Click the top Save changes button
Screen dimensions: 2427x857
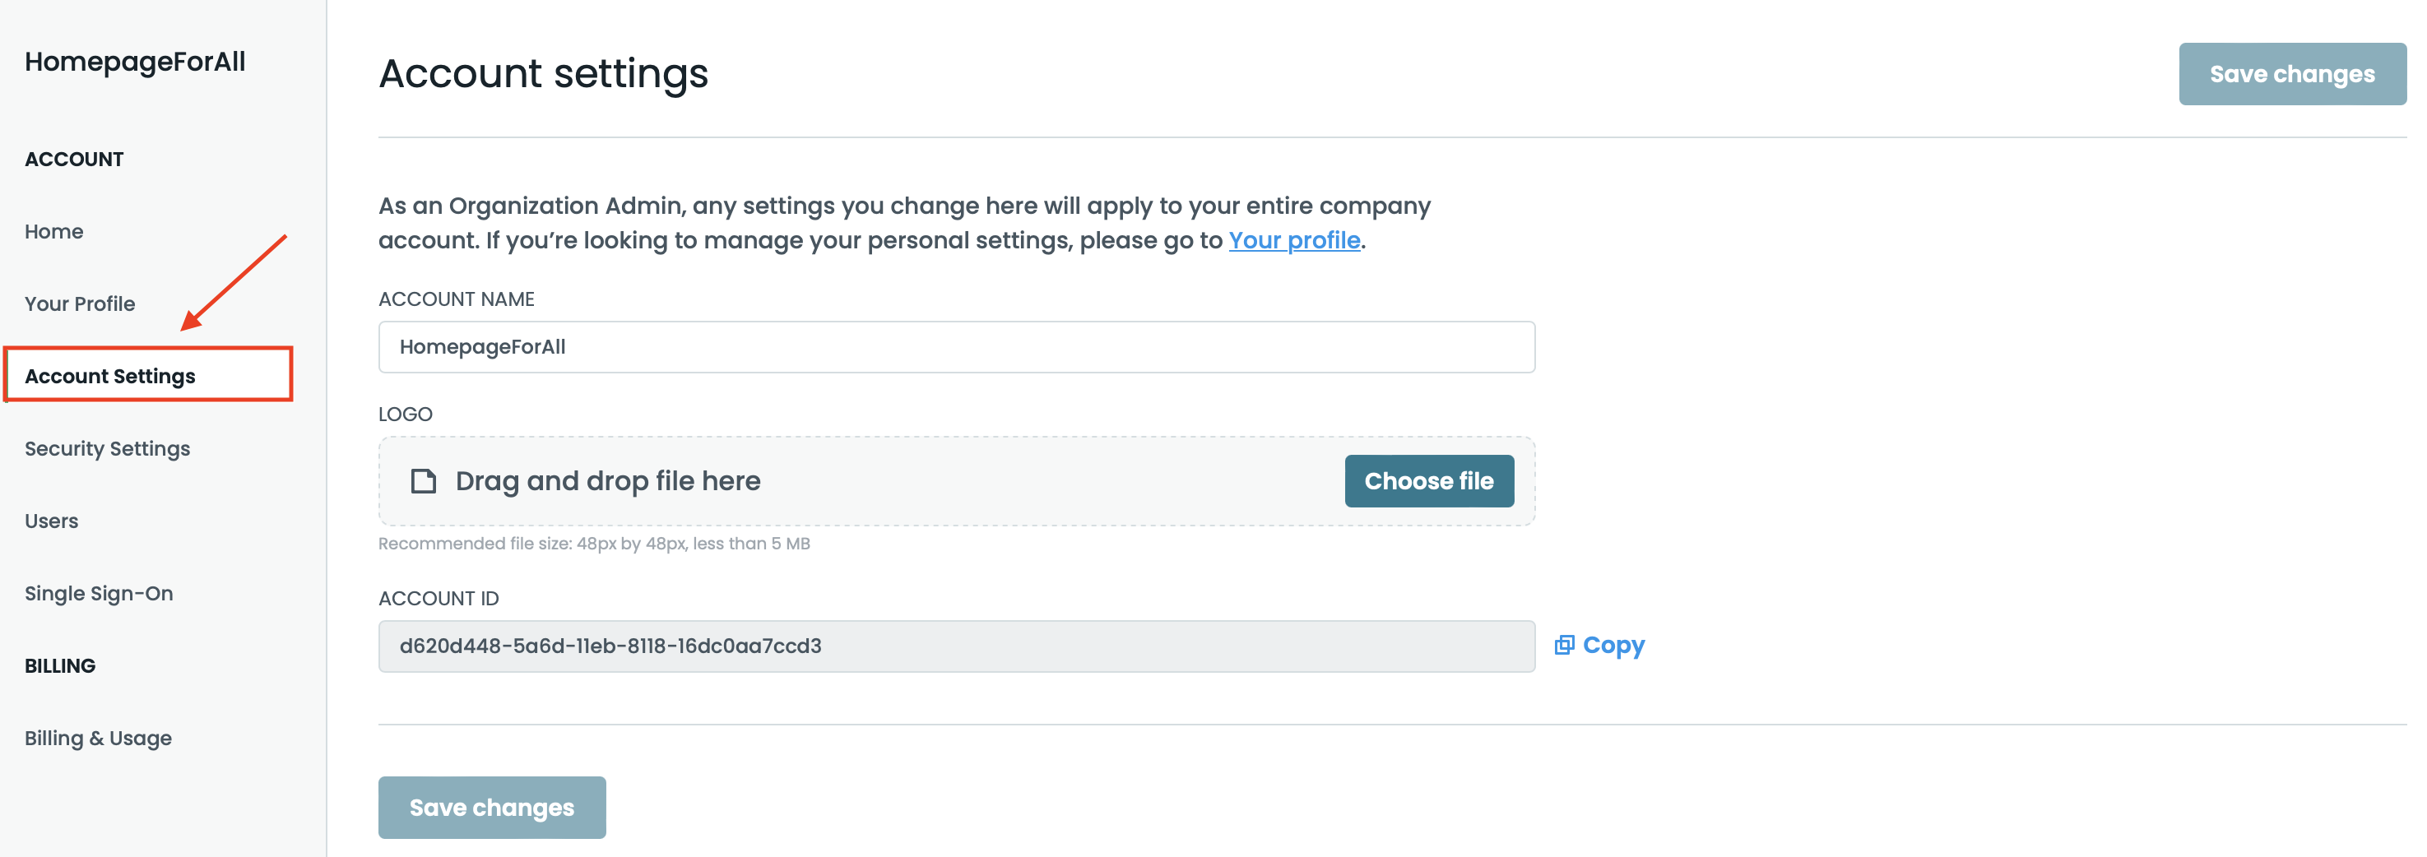point(2291,74)
